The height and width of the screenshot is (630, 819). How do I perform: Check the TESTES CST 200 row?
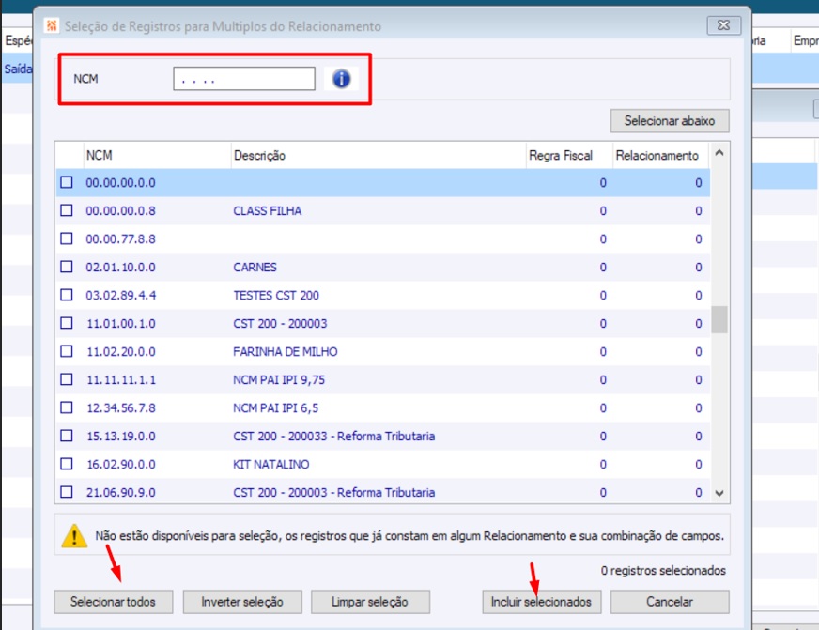[67, 295]
